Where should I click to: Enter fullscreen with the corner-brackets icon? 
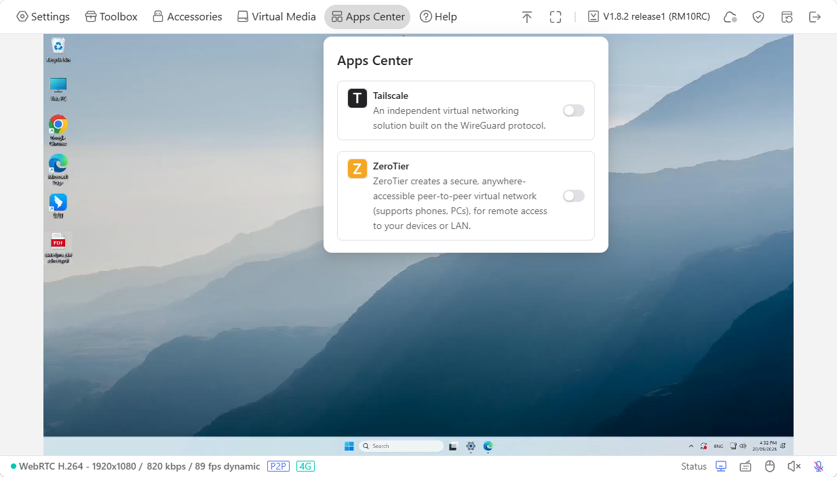[x=556, y=17]
